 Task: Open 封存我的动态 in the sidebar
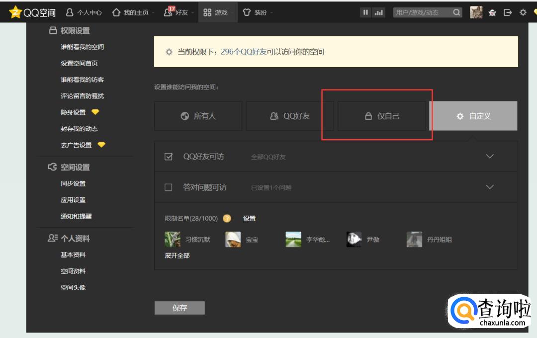(79, 129)
